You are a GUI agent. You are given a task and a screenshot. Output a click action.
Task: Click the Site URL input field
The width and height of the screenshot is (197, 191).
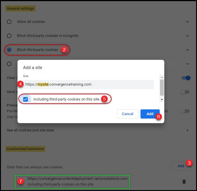coord(88,84)
